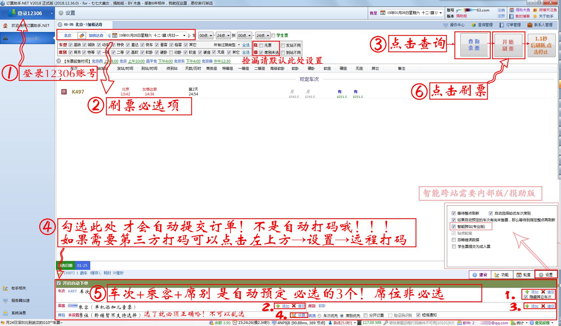Clear passengers with 乘客 清空
Screen dimensions: 561x326
(x=298, y=306)
